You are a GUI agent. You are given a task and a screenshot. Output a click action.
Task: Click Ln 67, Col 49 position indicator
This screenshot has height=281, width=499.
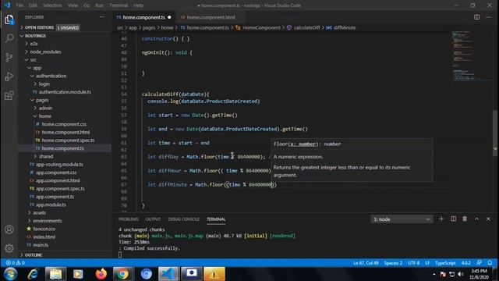[x=366, y=263]
